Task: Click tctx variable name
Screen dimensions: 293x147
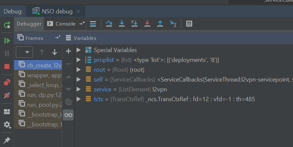Action: (99, 99)
